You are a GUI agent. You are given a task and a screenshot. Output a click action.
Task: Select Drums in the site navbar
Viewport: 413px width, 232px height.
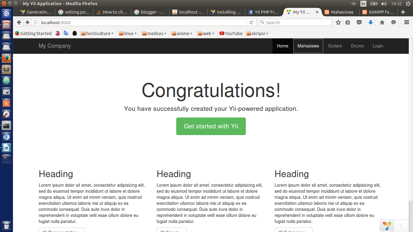[357, 46]
